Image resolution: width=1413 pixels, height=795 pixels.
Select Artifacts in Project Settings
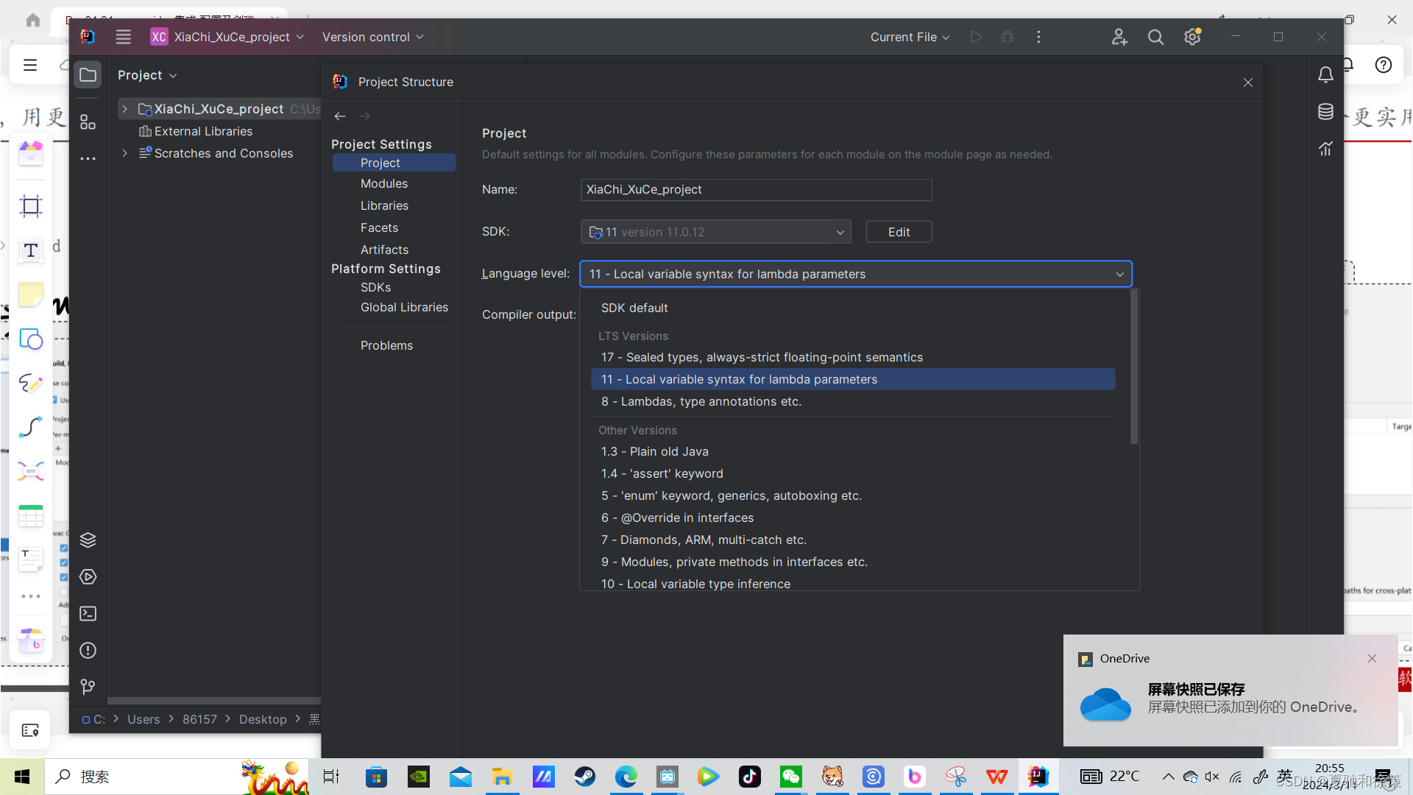tap(384, 250)
